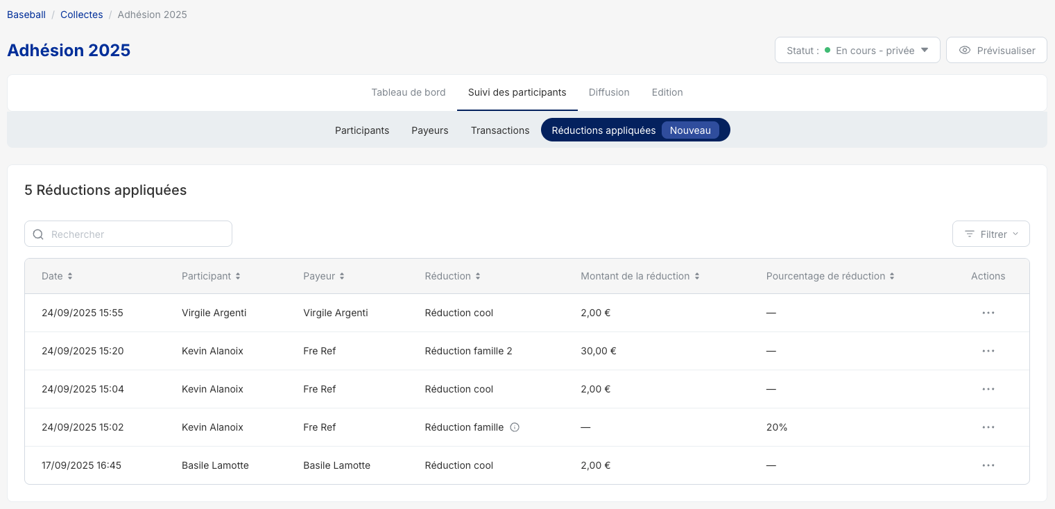Open the Diffusion tab
Viewport: 1055px width, 509px height.
point(608,92)
